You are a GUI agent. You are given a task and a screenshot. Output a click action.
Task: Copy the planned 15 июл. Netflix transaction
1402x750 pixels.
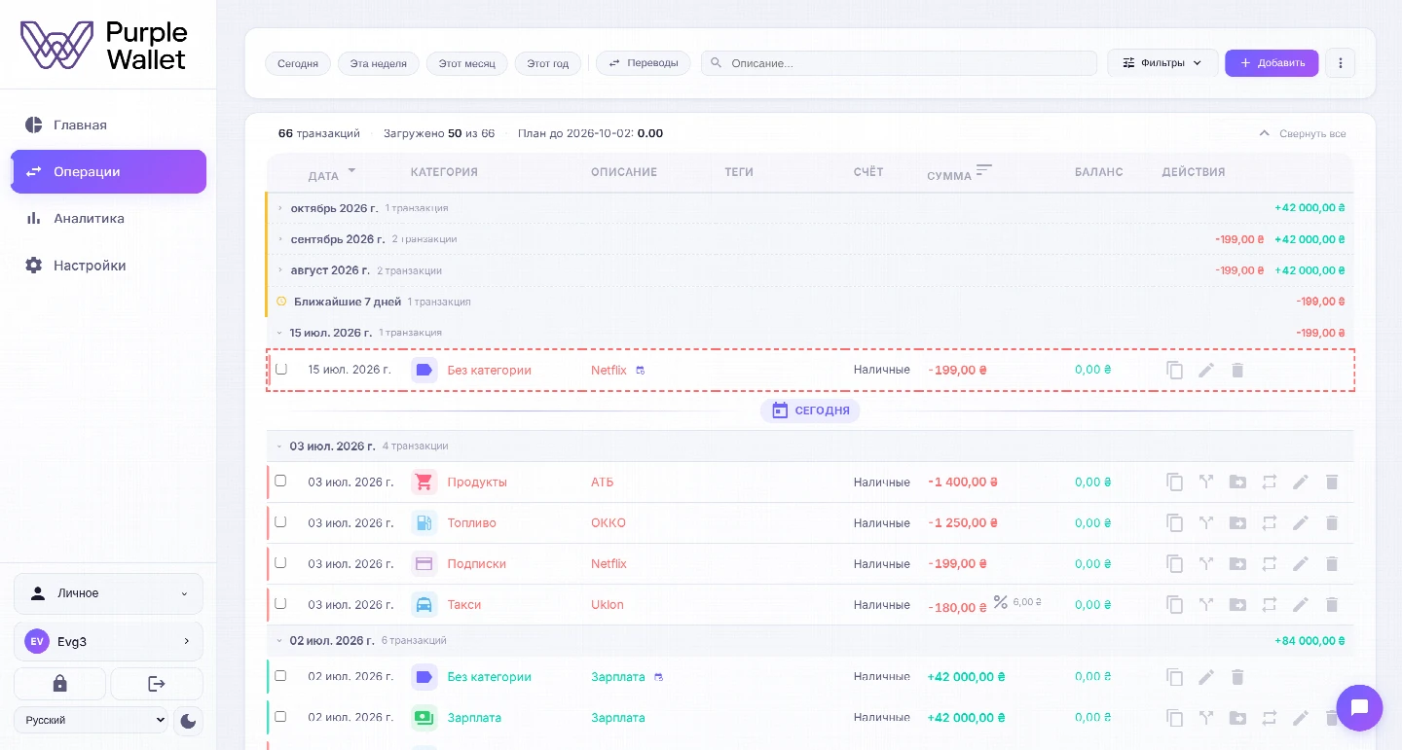coord(1175,370)
